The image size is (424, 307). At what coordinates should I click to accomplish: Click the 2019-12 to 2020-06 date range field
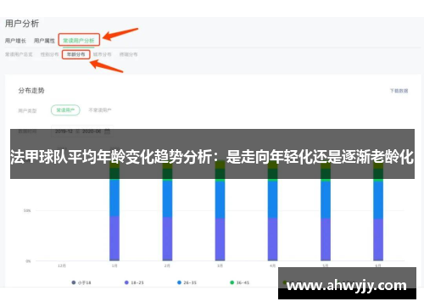coord(82,131)
